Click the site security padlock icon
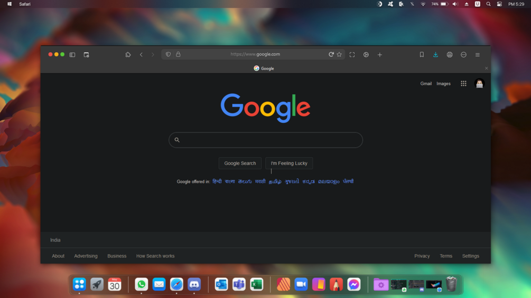The image size is (531, 298). coord(178,54)
